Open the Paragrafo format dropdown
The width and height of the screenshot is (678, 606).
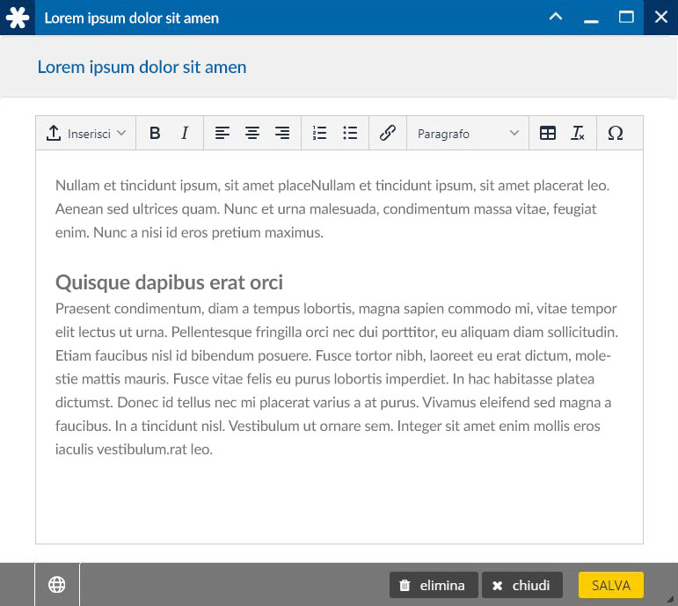pos(468,133)
